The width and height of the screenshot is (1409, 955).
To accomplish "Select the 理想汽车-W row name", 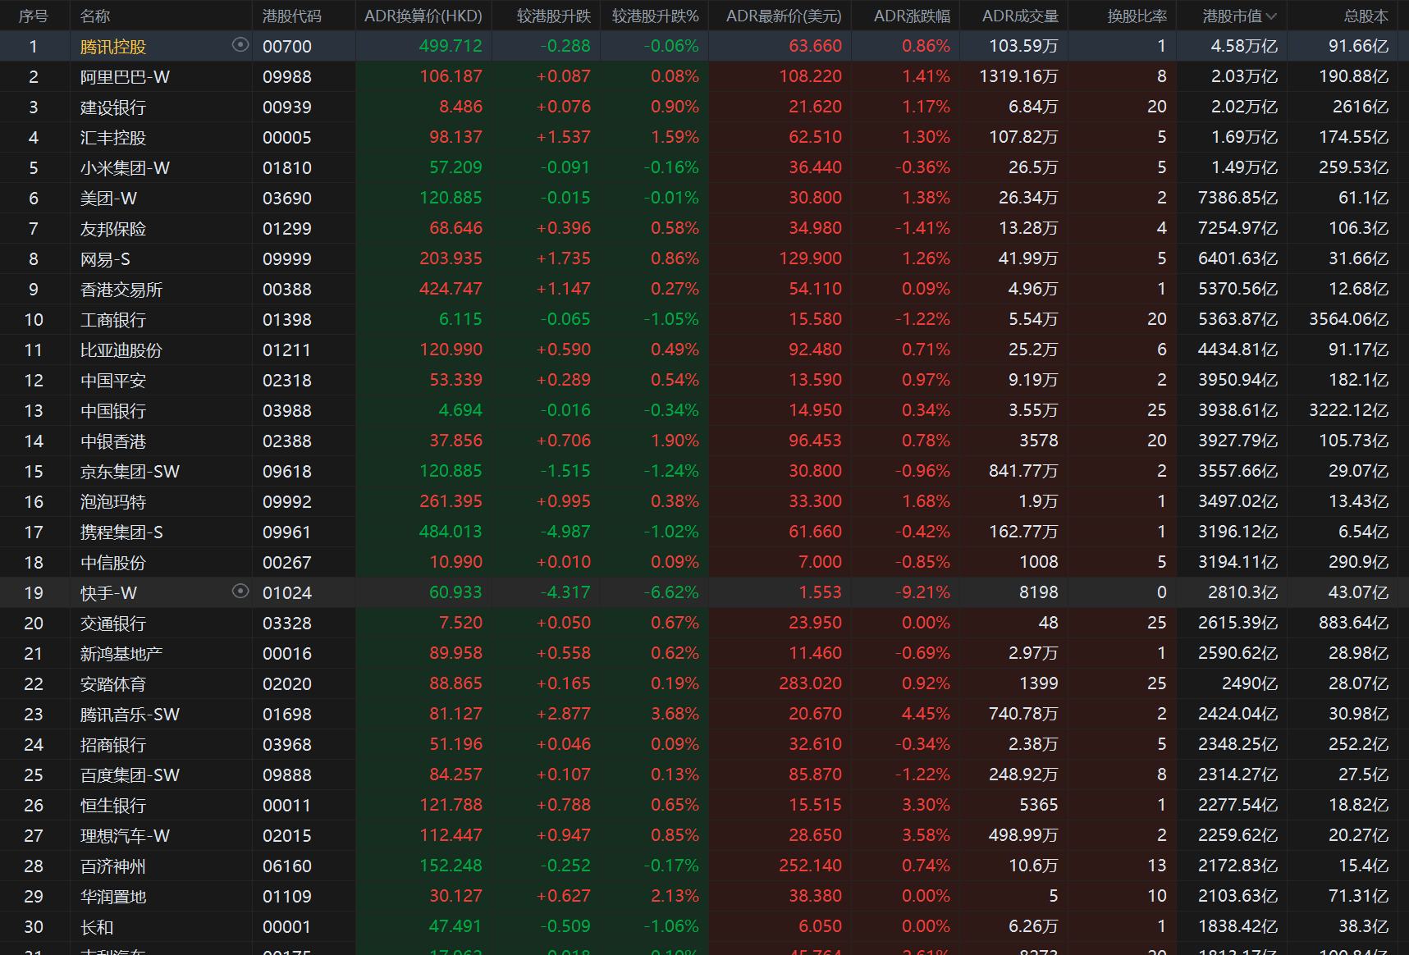I will 125,836.
